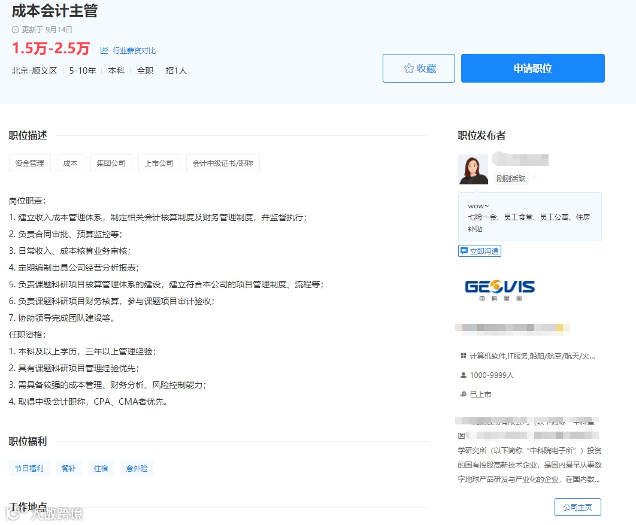Click the 全职 job type text
The height and width of the screenshot is (525, 636).
145,71
